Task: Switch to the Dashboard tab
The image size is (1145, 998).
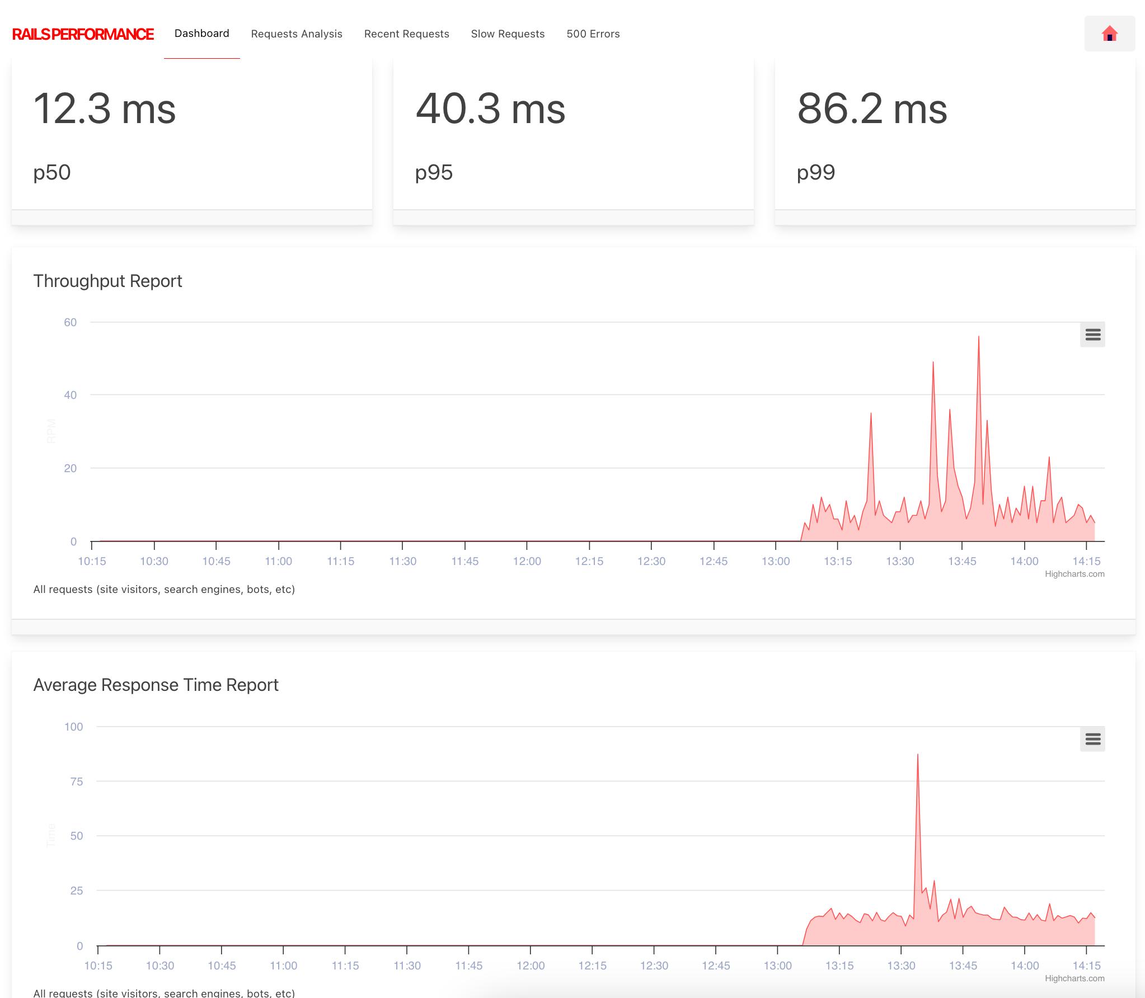Action: (201, 34)
